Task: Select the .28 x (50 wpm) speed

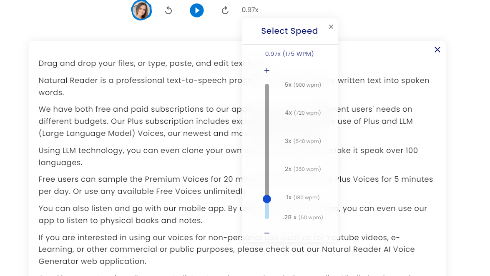Action: (303, 217)
